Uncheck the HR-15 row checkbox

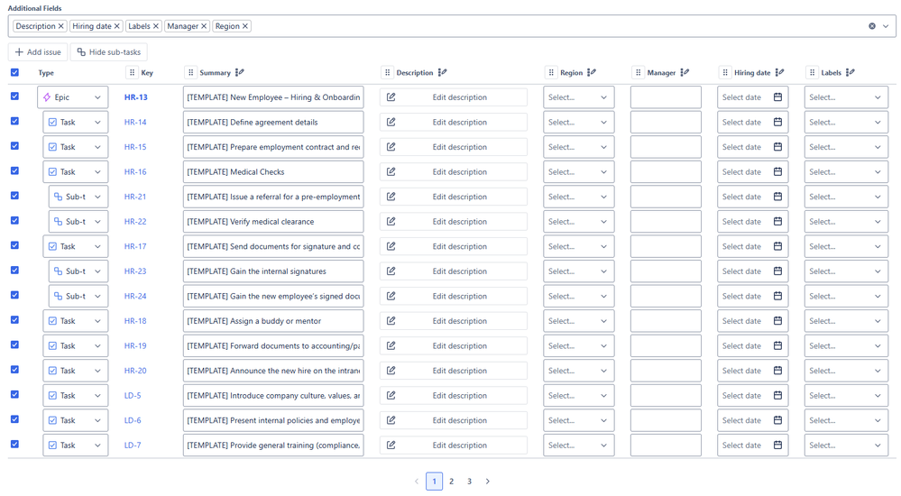15,146
